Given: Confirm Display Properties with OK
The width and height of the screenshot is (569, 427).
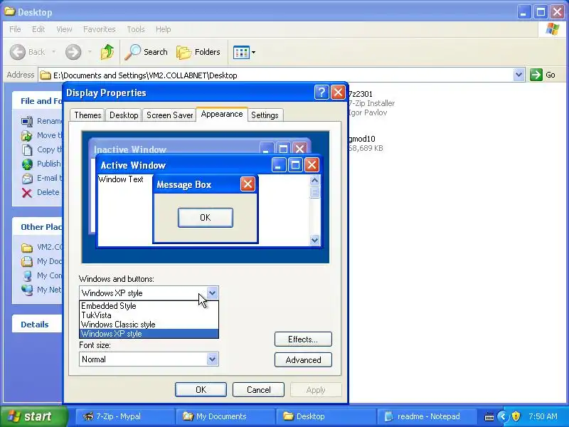Looking at the screenshot, I should click(201, 389).
